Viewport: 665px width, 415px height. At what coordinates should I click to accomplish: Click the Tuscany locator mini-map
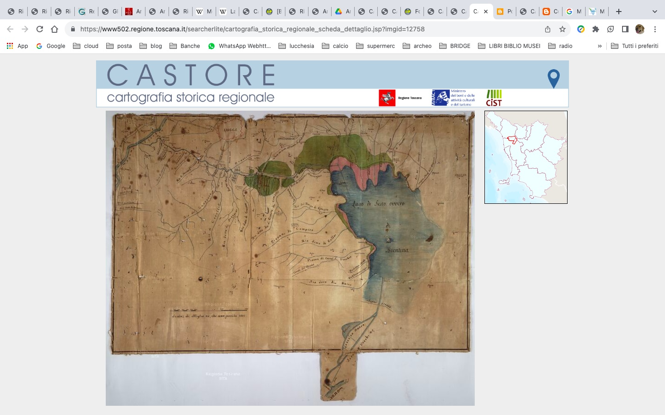(x=526, y=157)
